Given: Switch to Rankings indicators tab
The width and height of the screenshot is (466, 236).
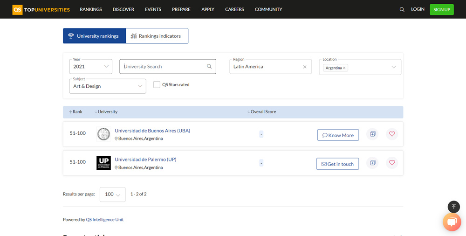Looking at the screenshot, I should click(157, 36).
